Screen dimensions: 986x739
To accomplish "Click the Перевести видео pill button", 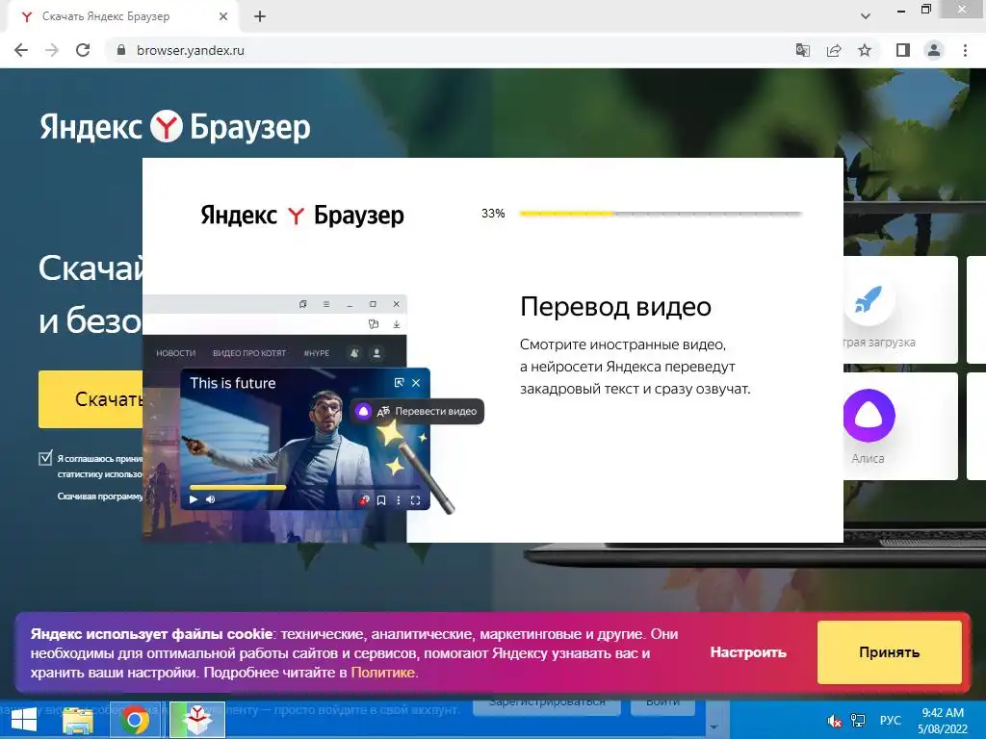I will click(x=417, y=412).
